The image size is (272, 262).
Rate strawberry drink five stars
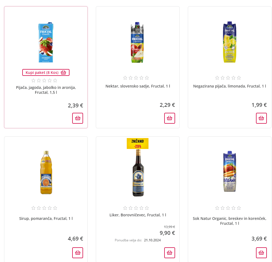55,80
